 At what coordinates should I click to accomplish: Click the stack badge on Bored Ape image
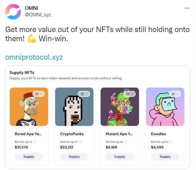point(39,94)
